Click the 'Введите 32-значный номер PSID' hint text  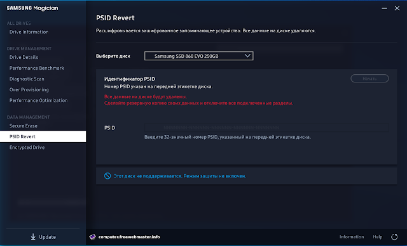228,137
